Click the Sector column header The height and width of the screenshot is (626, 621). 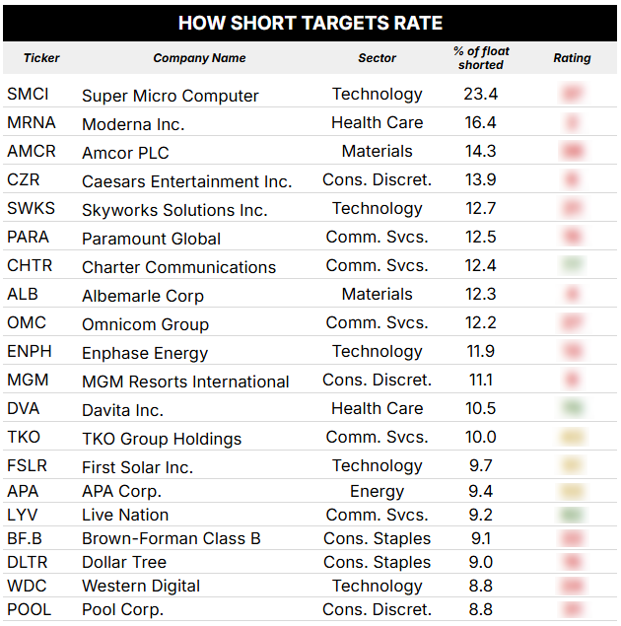click(x=377, y=58)
